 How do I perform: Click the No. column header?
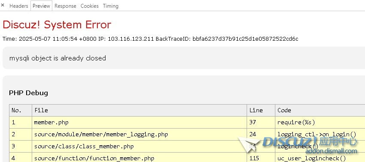click(x=21, y=110)
